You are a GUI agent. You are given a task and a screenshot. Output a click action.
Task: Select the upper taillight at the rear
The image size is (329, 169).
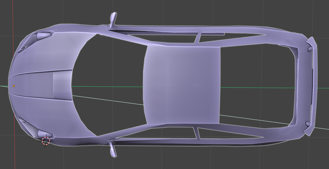pyautogui.click(x=310, y=48)
